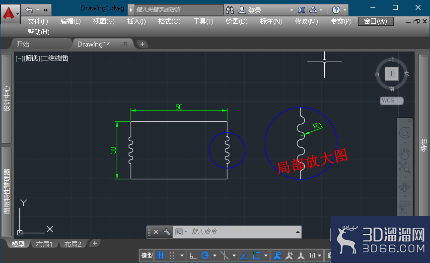
Task: Open the 格式(O) menu
Action: coord(169,21)
